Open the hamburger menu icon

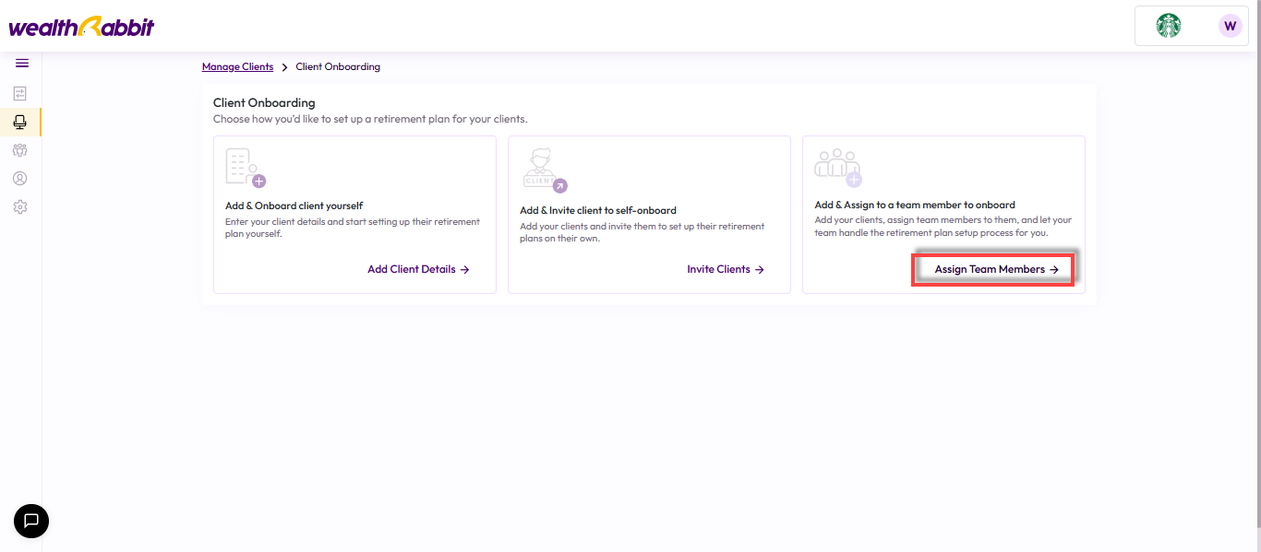21,64
